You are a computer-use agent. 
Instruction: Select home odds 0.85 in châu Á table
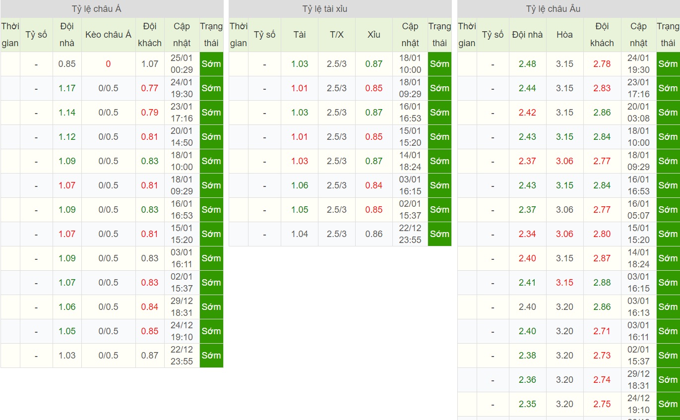click(67, 64)
